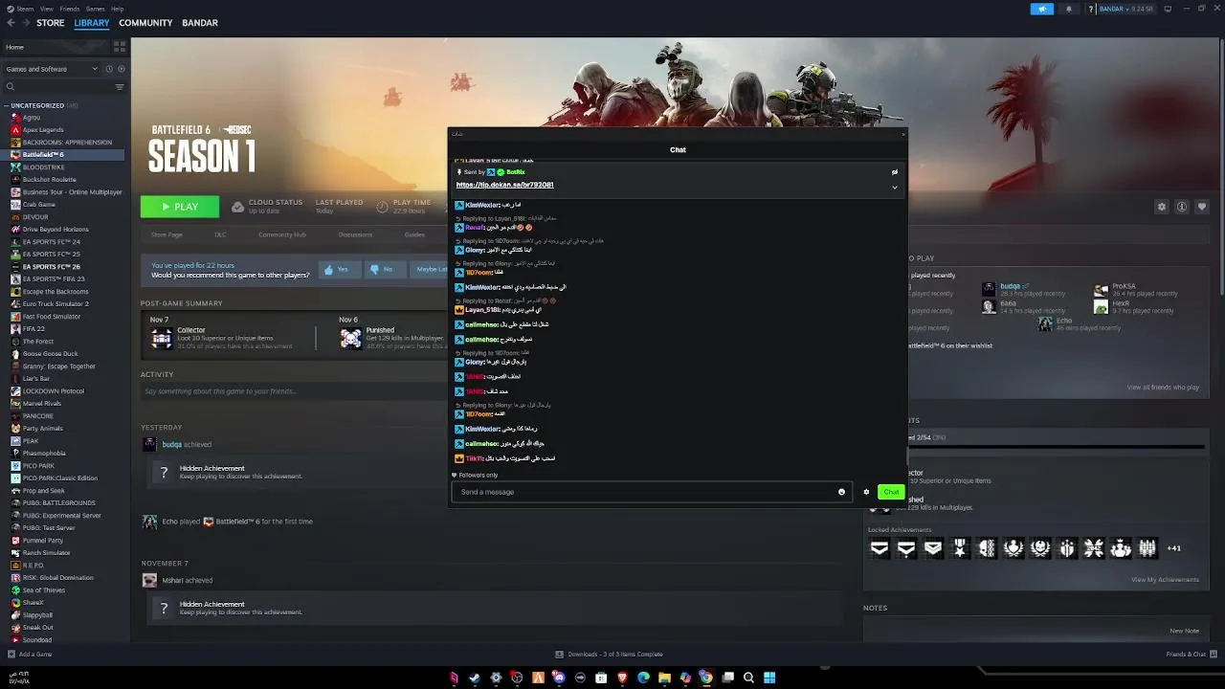Open the View menu
This screenshot has height=689, width=1225.
46,9
